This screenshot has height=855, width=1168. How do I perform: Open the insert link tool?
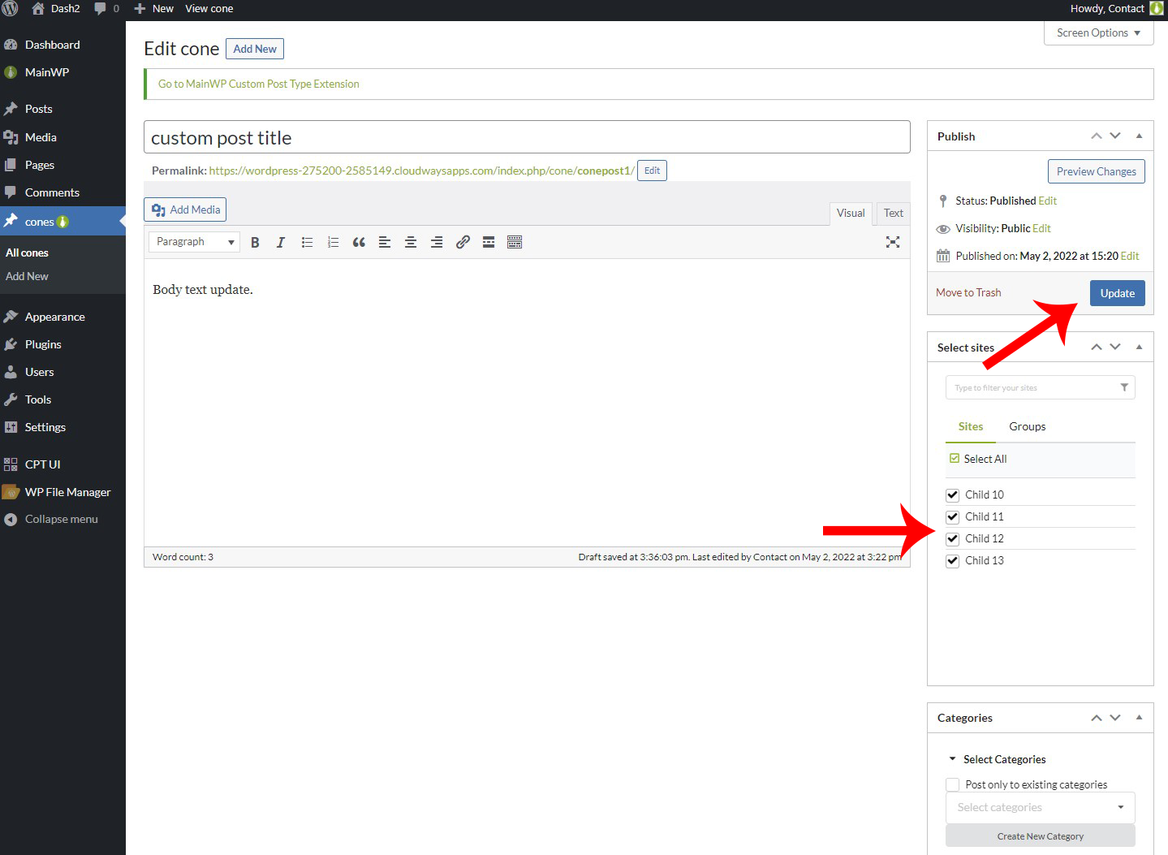click(463, 241)
